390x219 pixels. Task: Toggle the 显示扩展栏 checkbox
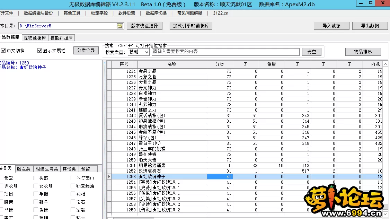point(39,51)
